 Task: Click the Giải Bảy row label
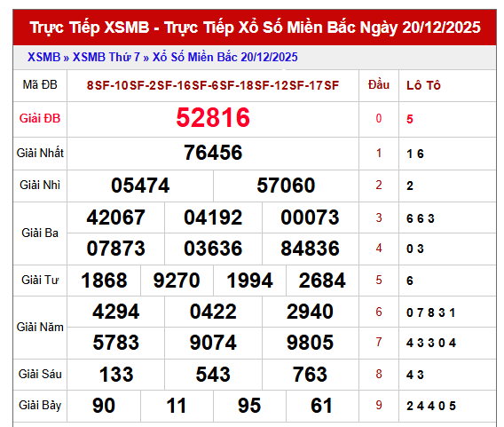(40, 406)
